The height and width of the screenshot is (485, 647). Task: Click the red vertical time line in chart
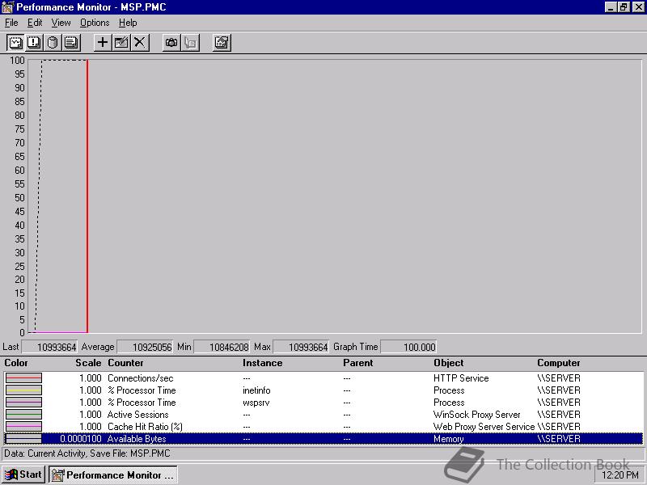click(x=87, y=196)
